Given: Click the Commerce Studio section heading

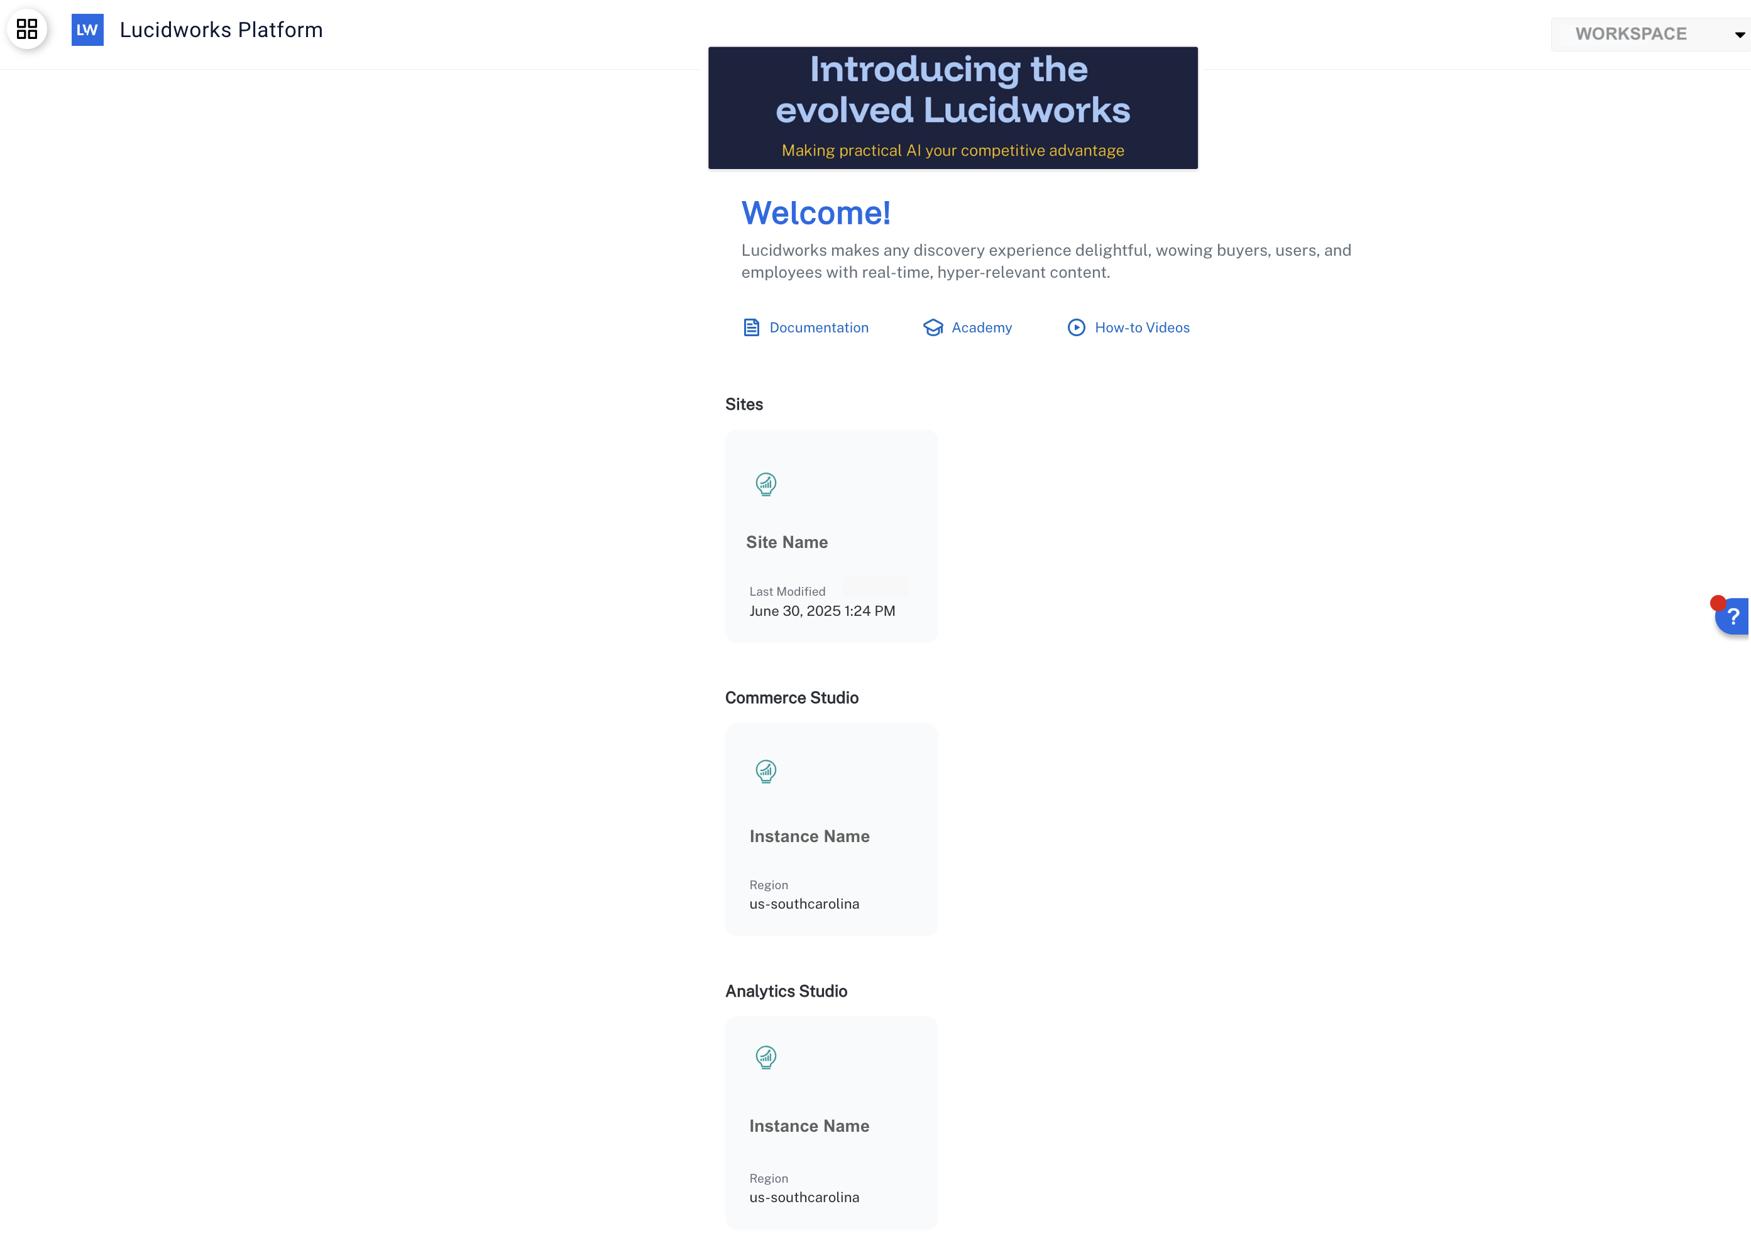Looking at the screenshot, I should [x=791, y=698].
